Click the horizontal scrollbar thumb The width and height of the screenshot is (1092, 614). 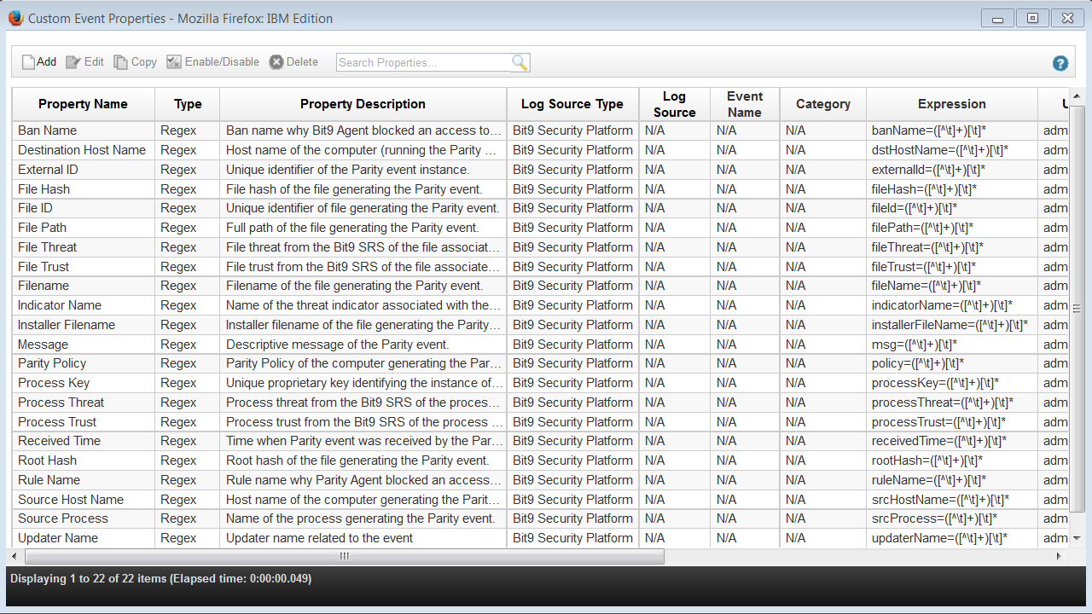click(x=345, y=556)
